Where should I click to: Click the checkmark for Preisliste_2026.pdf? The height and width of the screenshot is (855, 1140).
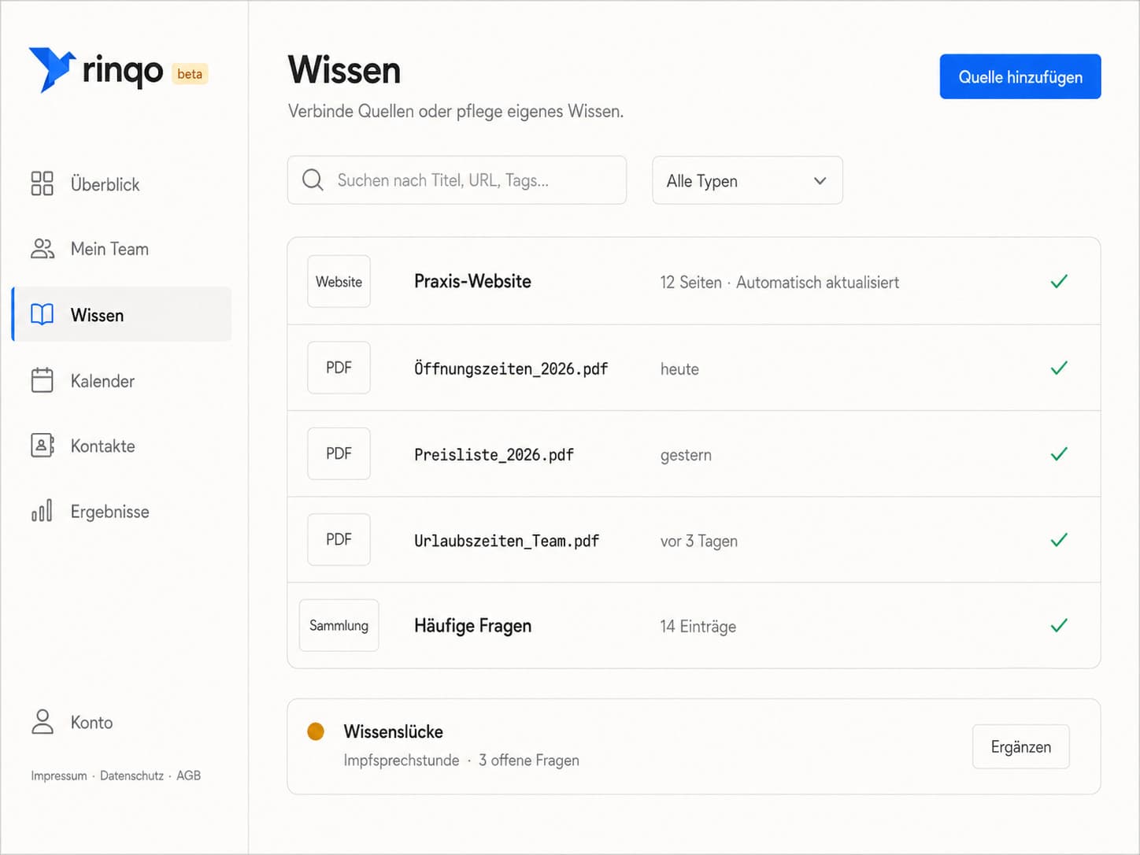1059,453
